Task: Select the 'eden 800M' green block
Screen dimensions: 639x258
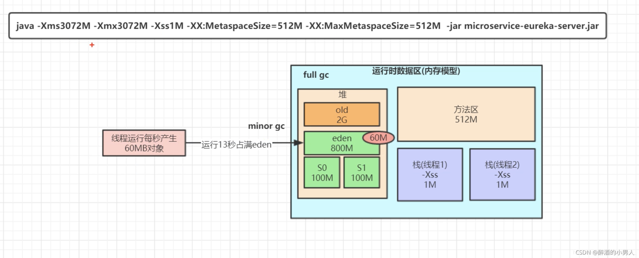Action: (342, 143)
